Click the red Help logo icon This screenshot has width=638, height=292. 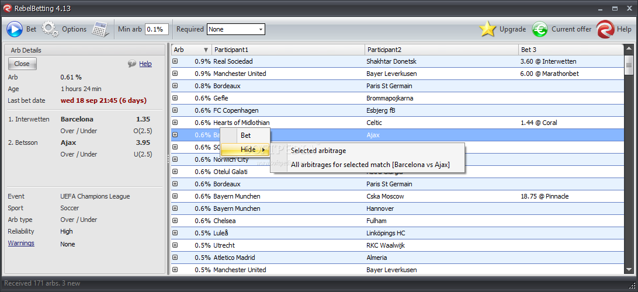point(605,29)
